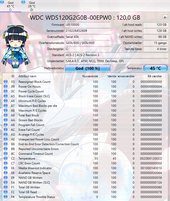Image resolution: width=170 pixels, height=201 pixels.
Task: Click the NAND writes value 88 GB
Action: (156, 37)
